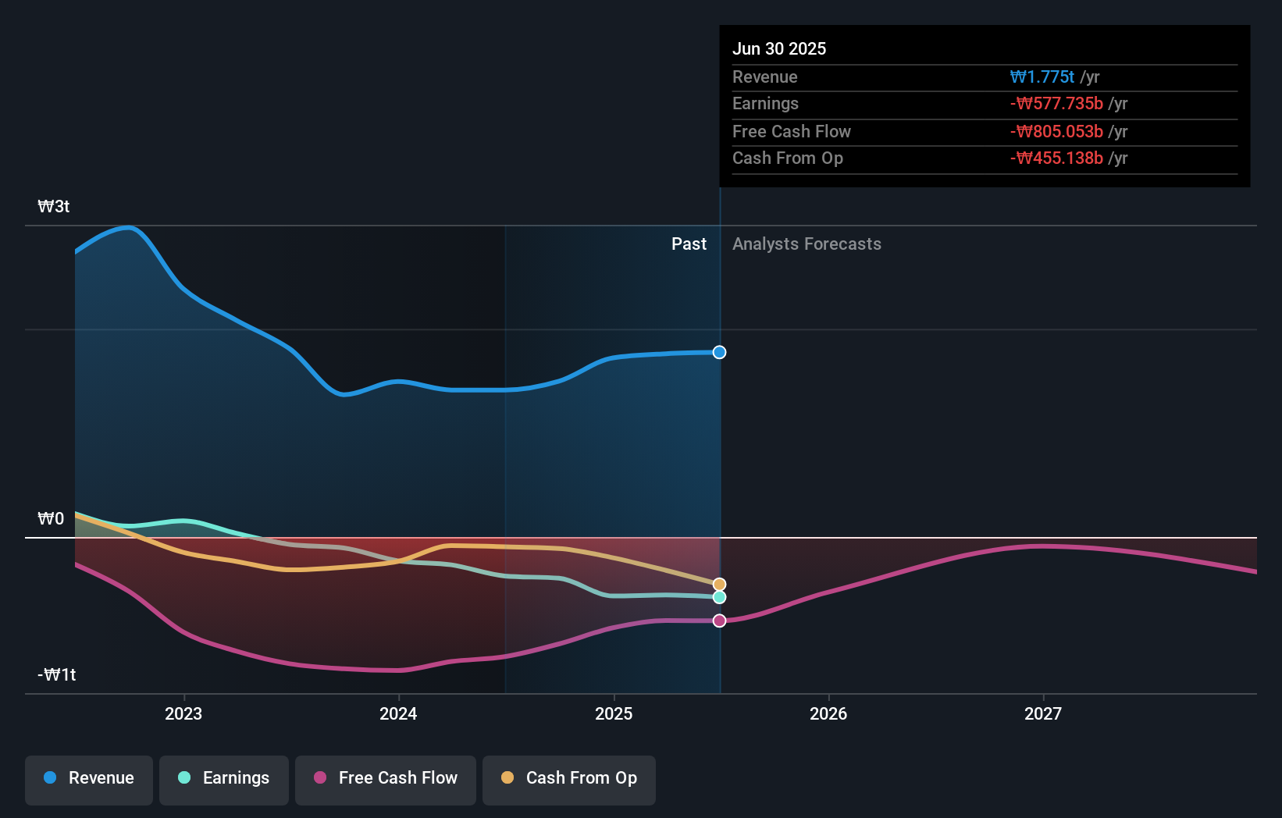Toggle the Revenue series visibility

[88, 778]
